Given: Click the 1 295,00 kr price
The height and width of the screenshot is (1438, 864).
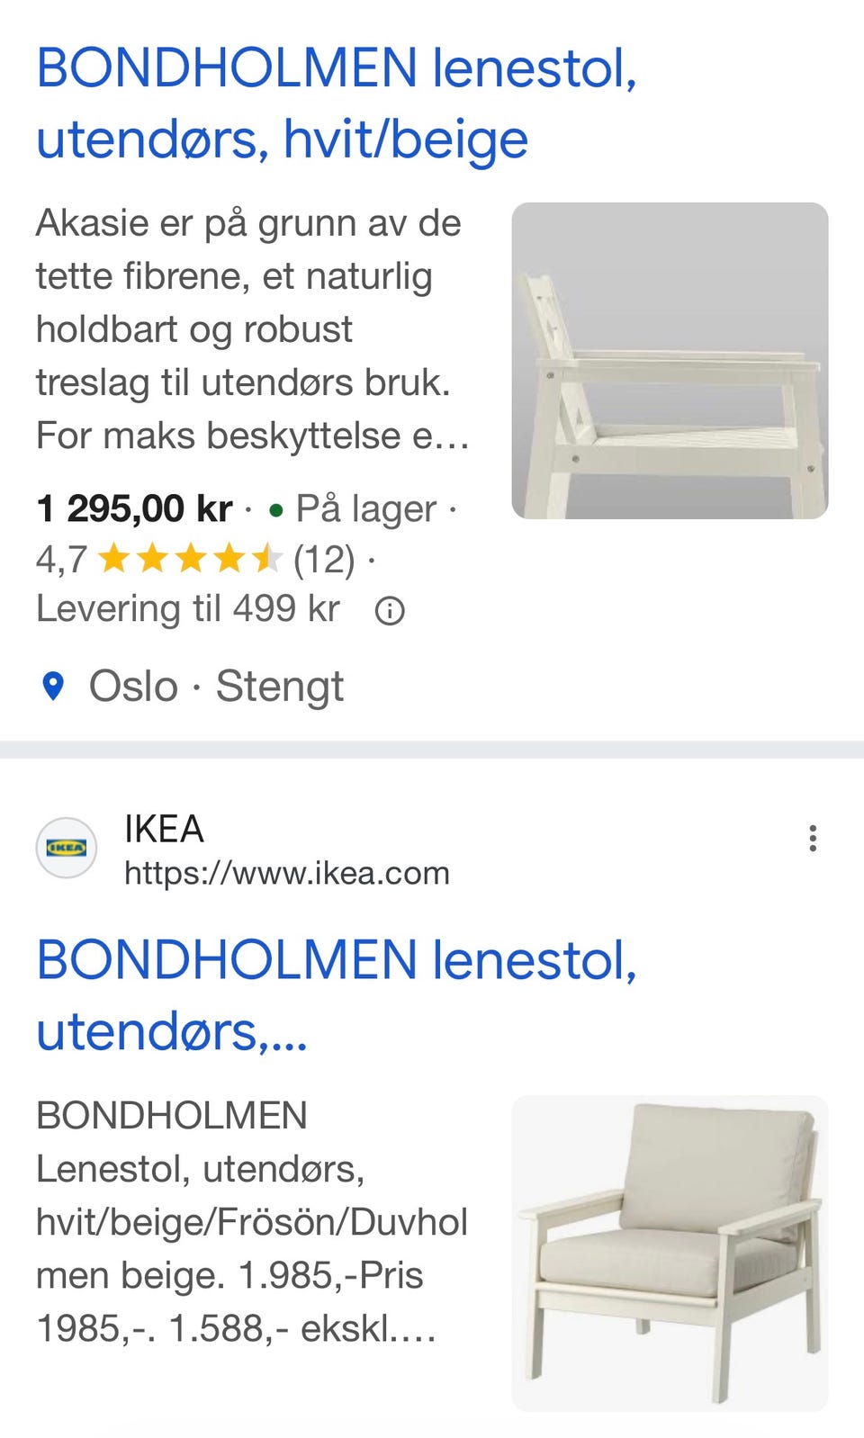Looking at the screenshot, I should pos(134,509).
